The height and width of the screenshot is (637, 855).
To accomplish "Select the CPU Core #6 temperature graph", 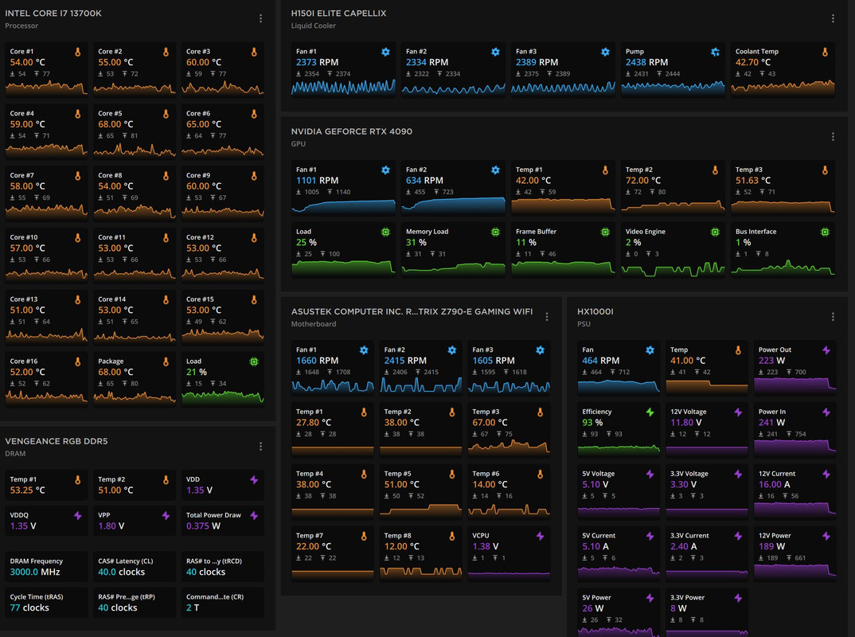I will coord(222,150).
